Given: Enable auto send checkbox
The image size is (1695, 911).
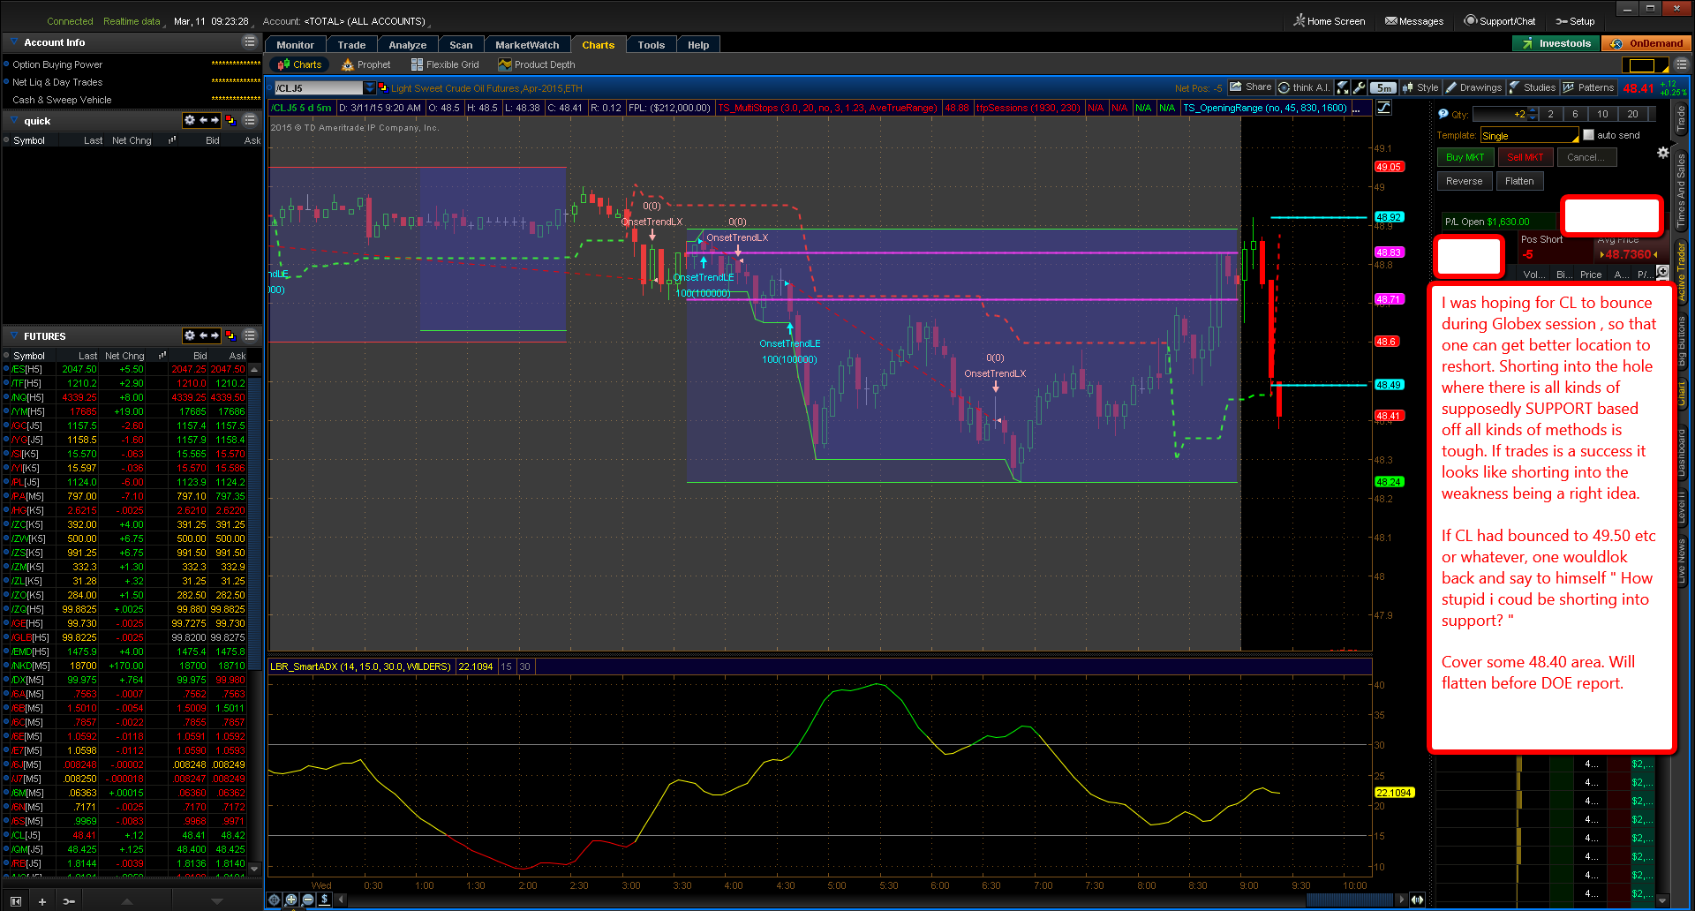Looking at the screenshot, I should (1589, 135).
